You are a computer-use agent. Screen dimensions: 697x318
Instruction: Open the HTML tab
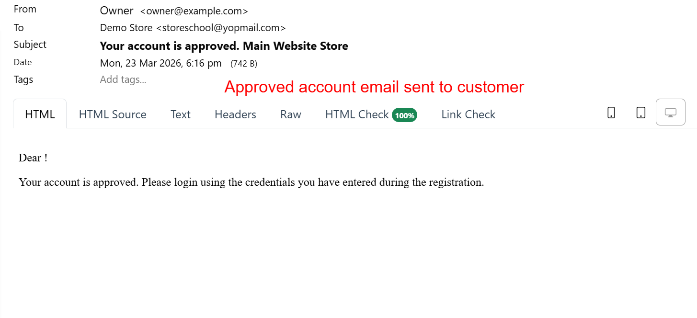click(40, 114)
